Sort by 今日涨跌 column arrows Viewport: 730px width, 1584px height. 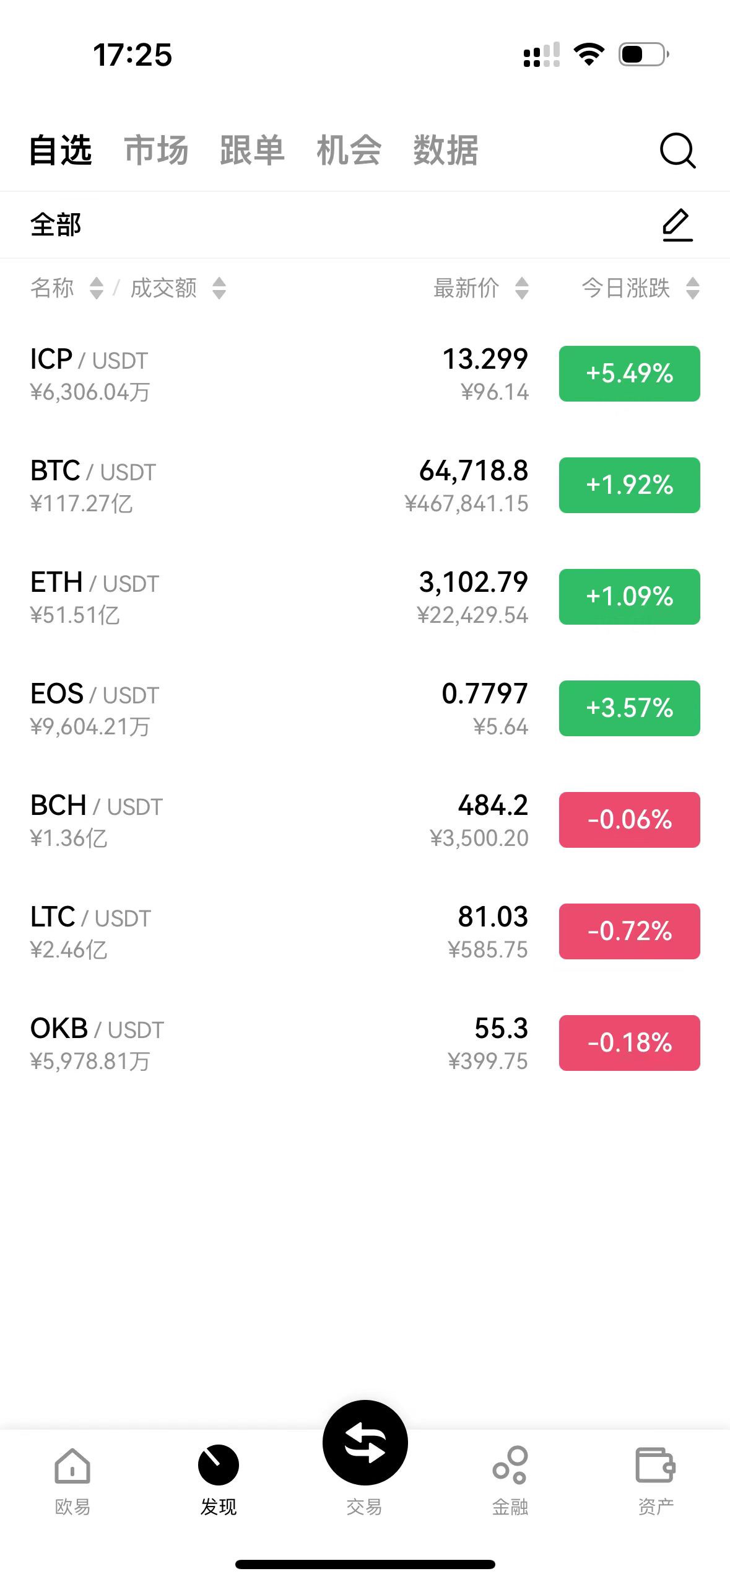point(693,288)
